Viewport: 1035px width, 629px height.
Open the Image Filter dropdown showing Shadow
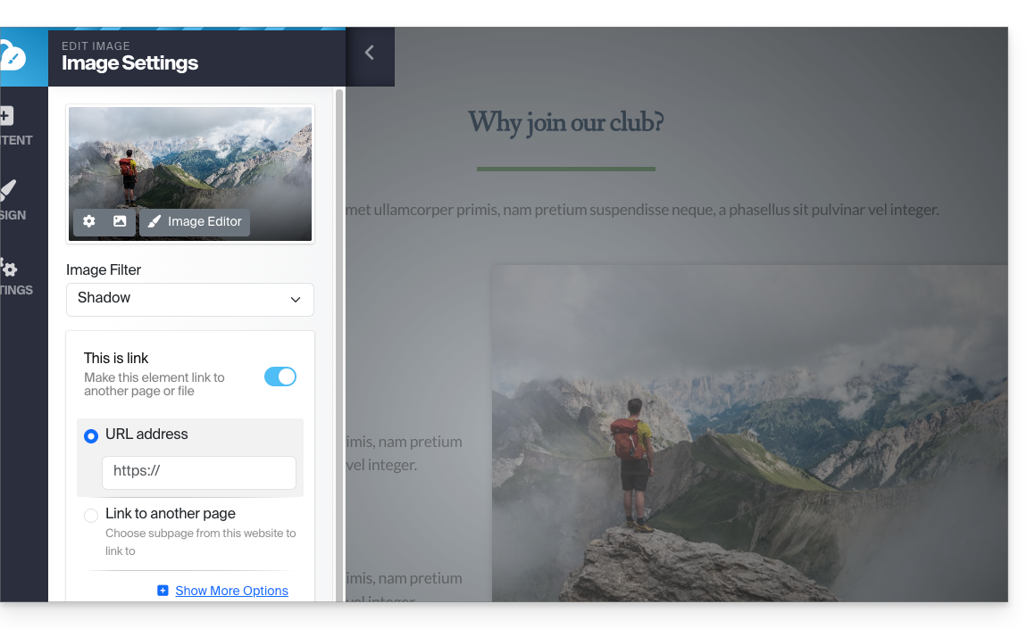(190, 300)
